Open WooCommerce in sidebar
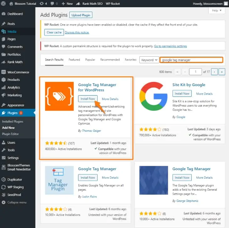Image resolution: width=229 pixels, height=228 pixels. coord(18,72)
